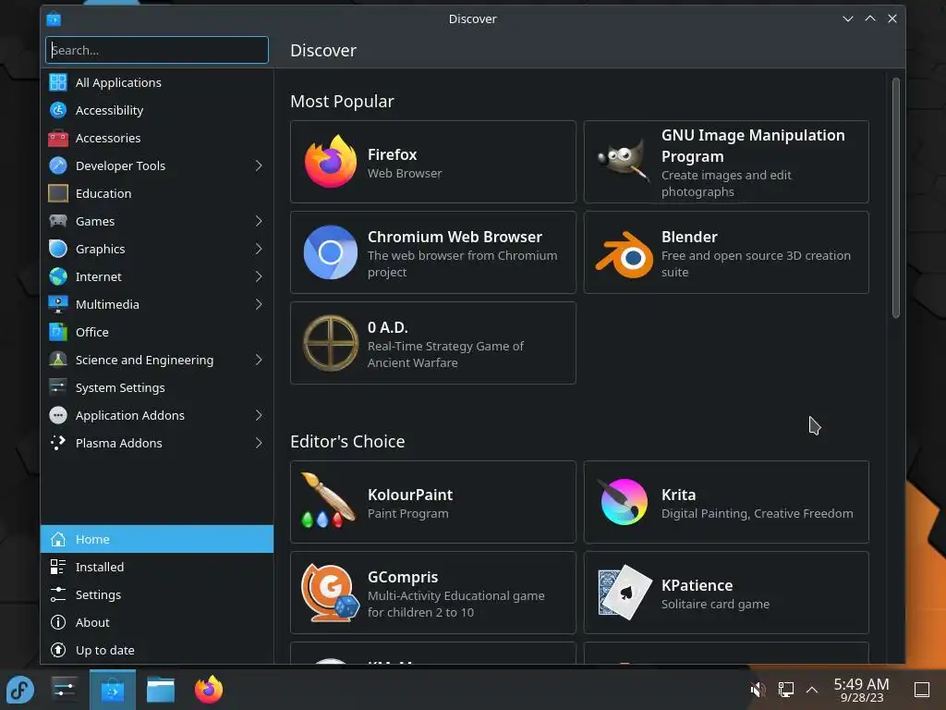Open the 0 A.D. strategy game title
Image resolution: width=946 pixels, height=710 pixels.
[388, 327]
